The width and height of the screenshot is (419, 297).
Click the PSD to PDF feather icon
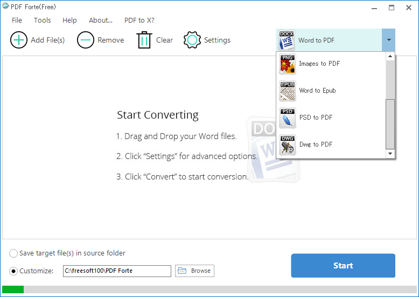287,118
